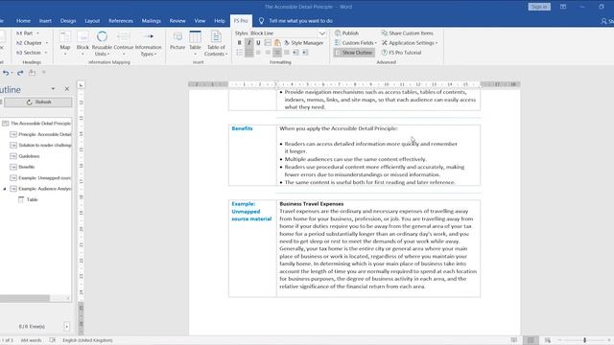Click the zoom slider handle in status bar
Viewport: 614px width, 345px height.
[x=584, y=340]
